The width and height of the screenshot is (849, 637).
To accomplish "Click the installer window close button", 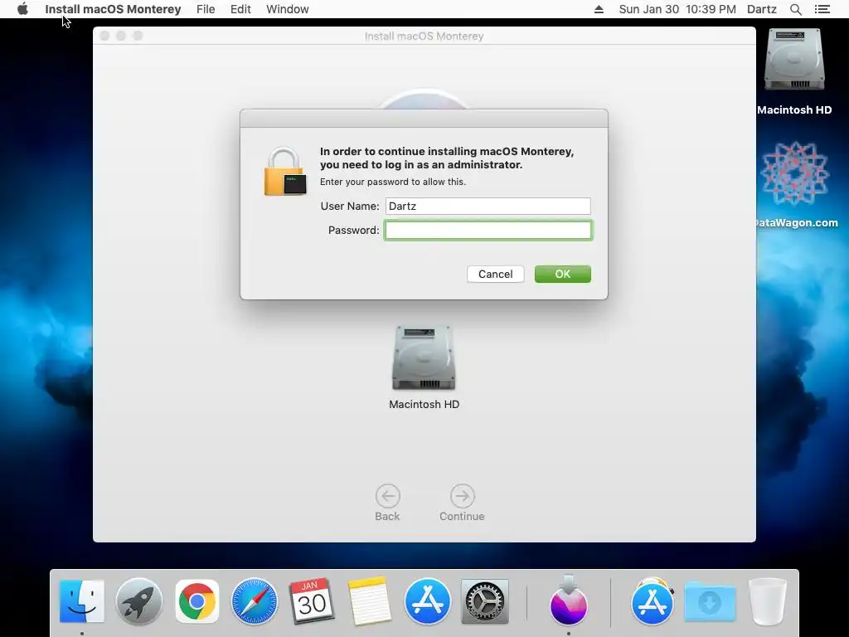I will pyautogui.click(x=105, y=36).
